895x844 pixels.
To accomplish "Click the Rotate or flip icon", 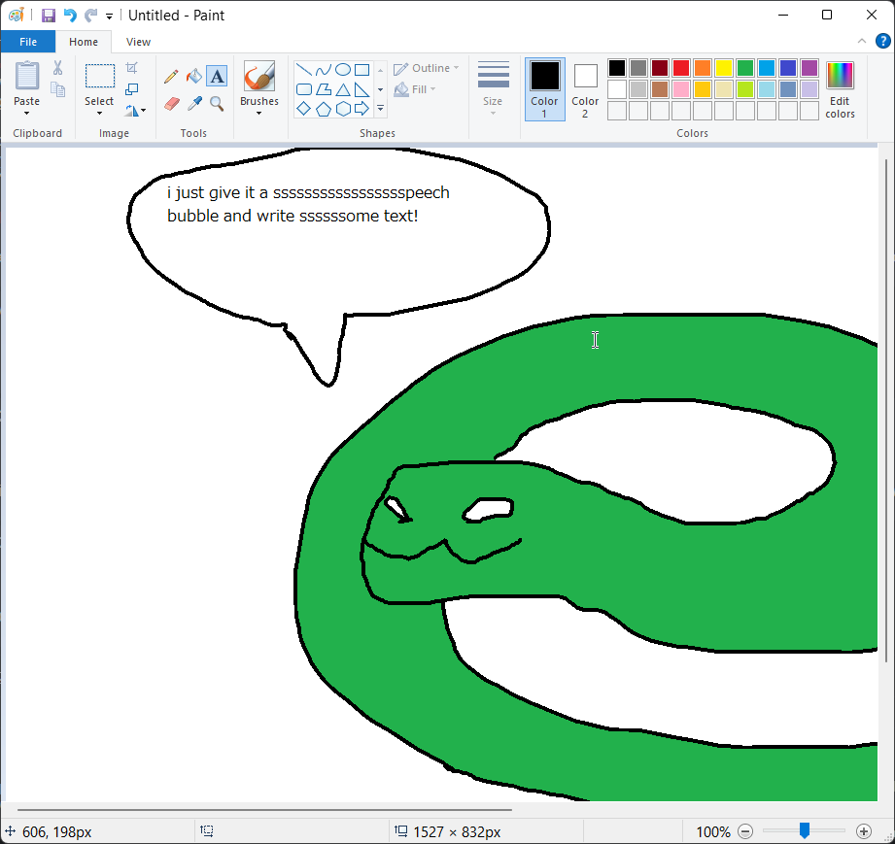I will pyautogui.click(x=132, y=110).
